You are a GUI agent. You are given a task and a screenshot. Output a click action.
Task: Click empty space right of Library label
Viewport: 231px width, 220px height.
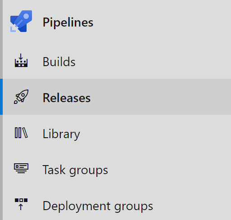[155, 133]
